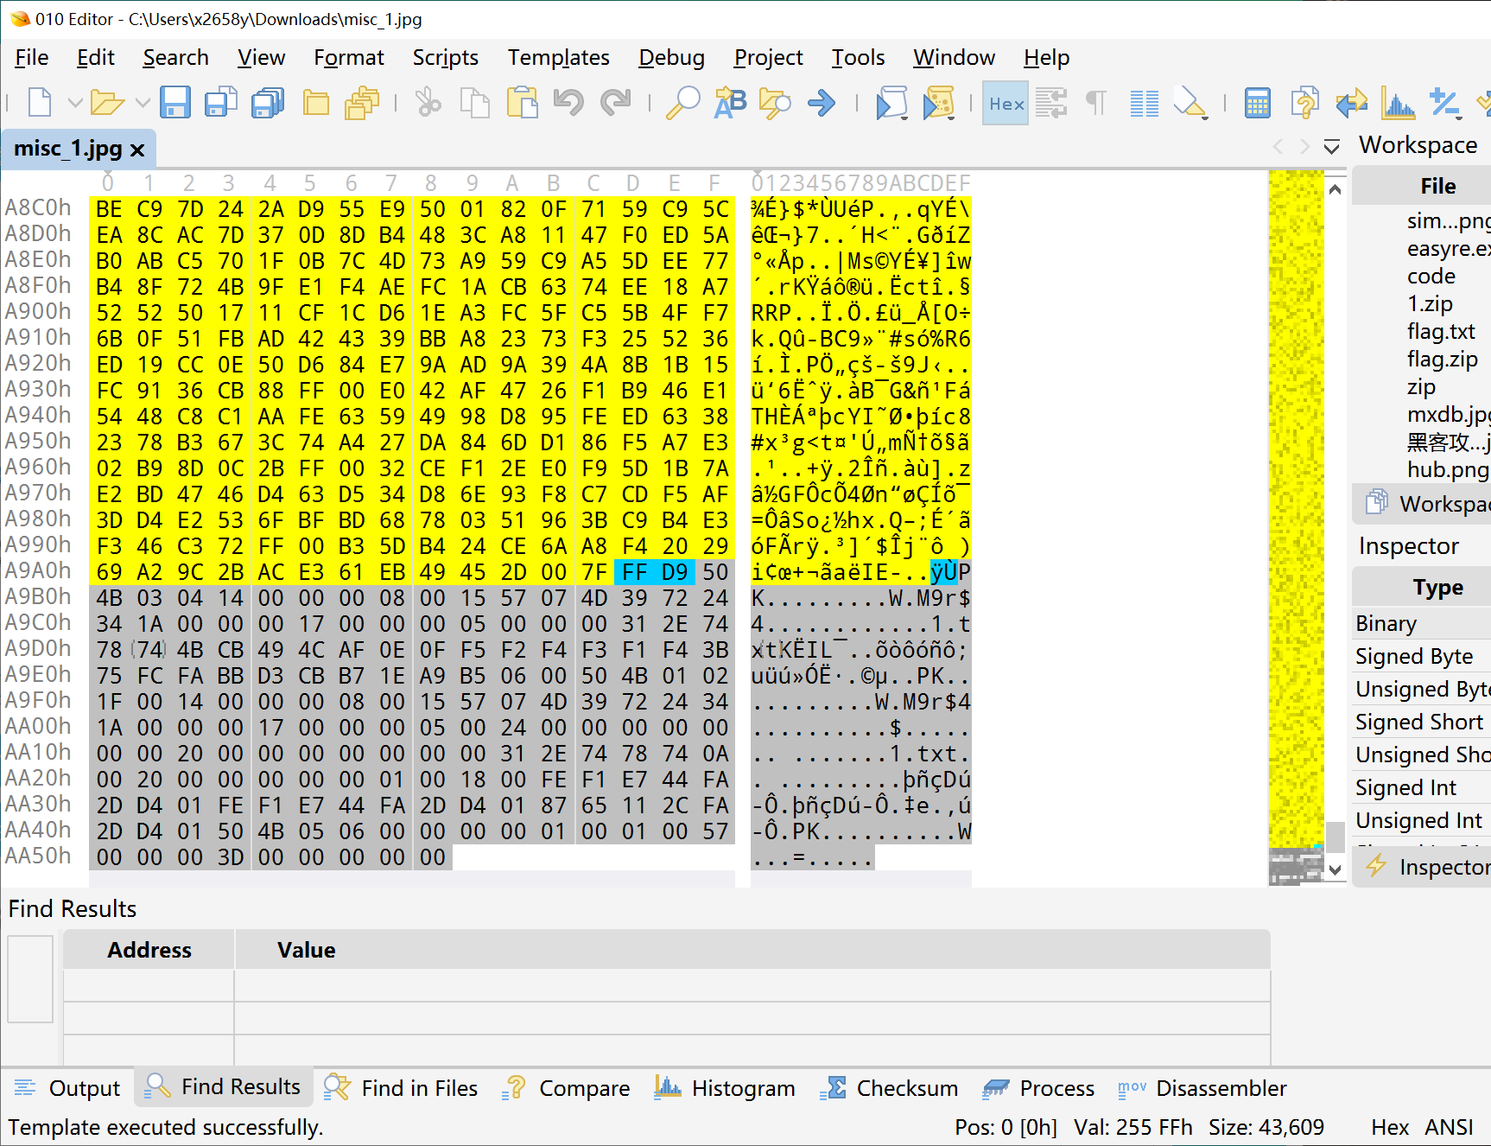This screenshot has width=1491, height=1146.
Task: Switch to the Checksum tab
Action: point(891,1088)
